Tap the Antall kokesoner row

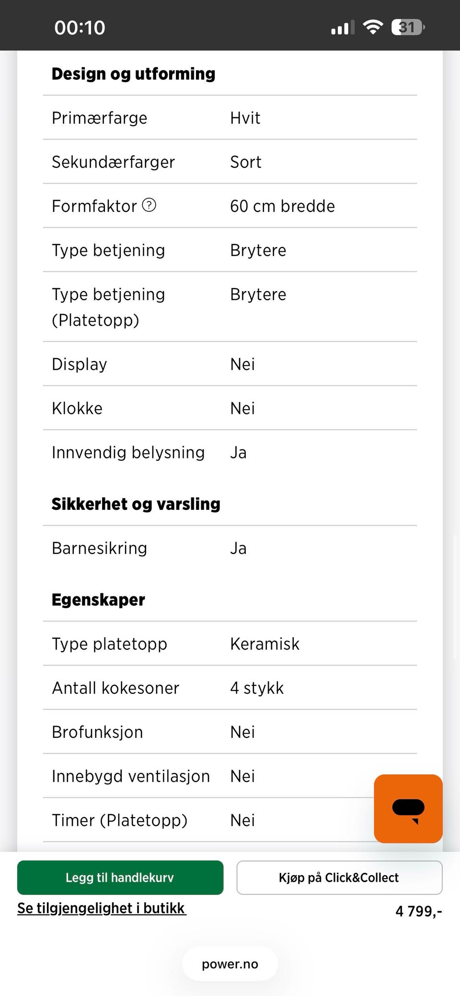coord(230,688)
